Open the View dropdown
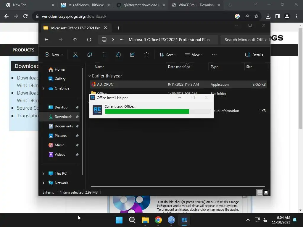This screenshot has width=303, height=227. 194,55
